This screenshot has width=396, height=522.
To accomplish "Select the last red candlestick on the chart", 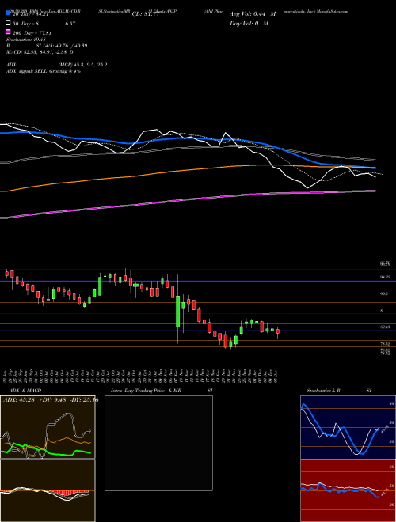I will [278, 331].
